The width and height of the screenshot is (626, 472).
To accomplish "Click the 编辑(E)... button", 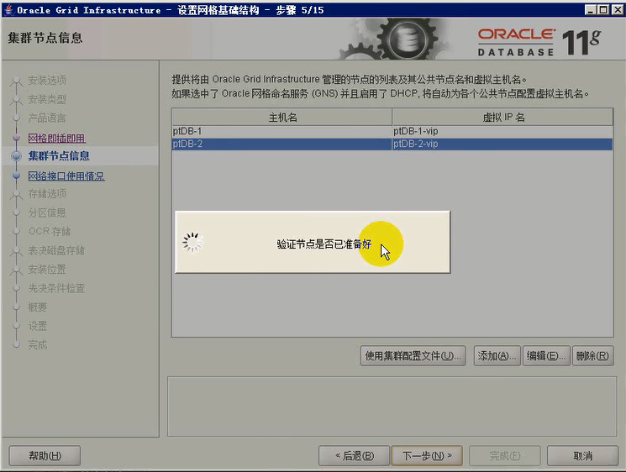I will [546, 356].
